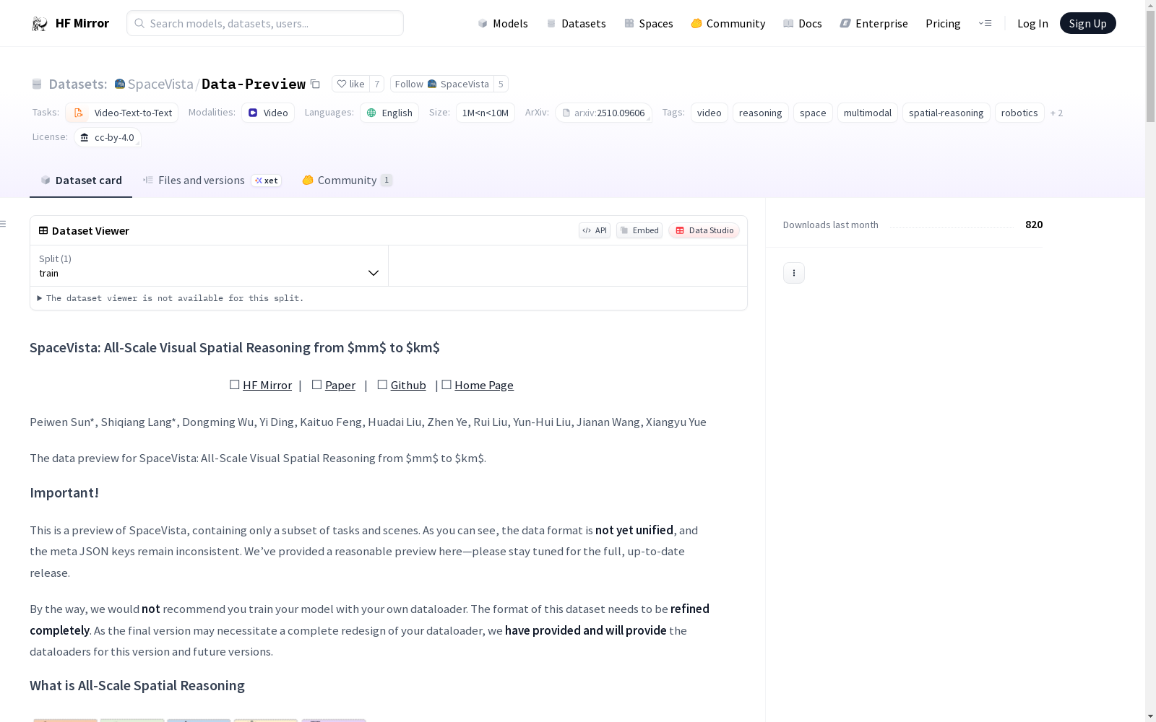The width and height of the screenshot is (1156, 722).
Task: Like the Data-Preview dataset
Action: (350, 84)
